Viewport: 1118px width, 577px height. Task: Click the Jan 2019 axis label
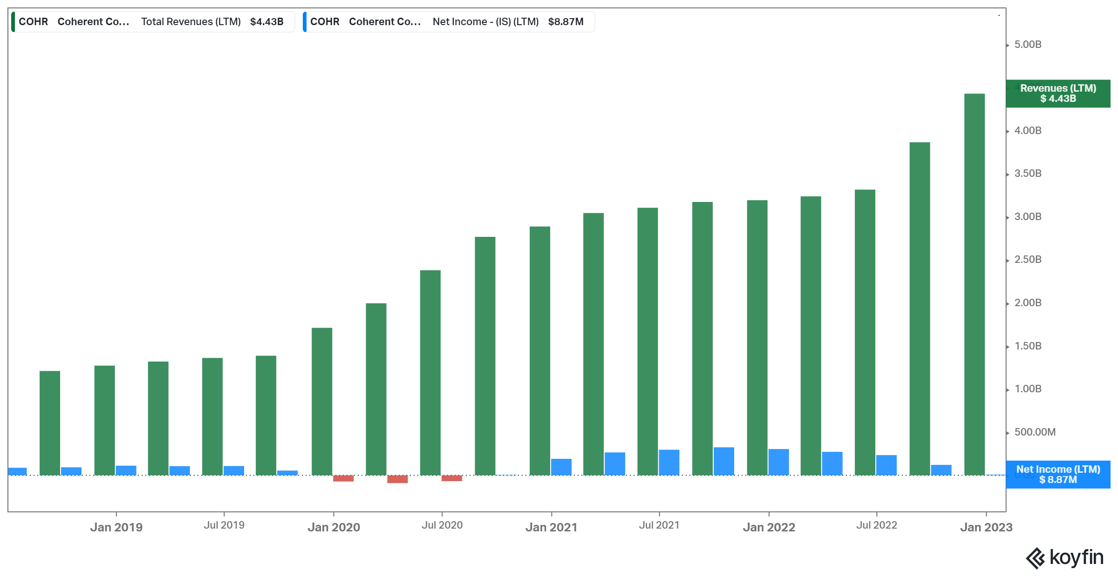click(x=116, y=527)
